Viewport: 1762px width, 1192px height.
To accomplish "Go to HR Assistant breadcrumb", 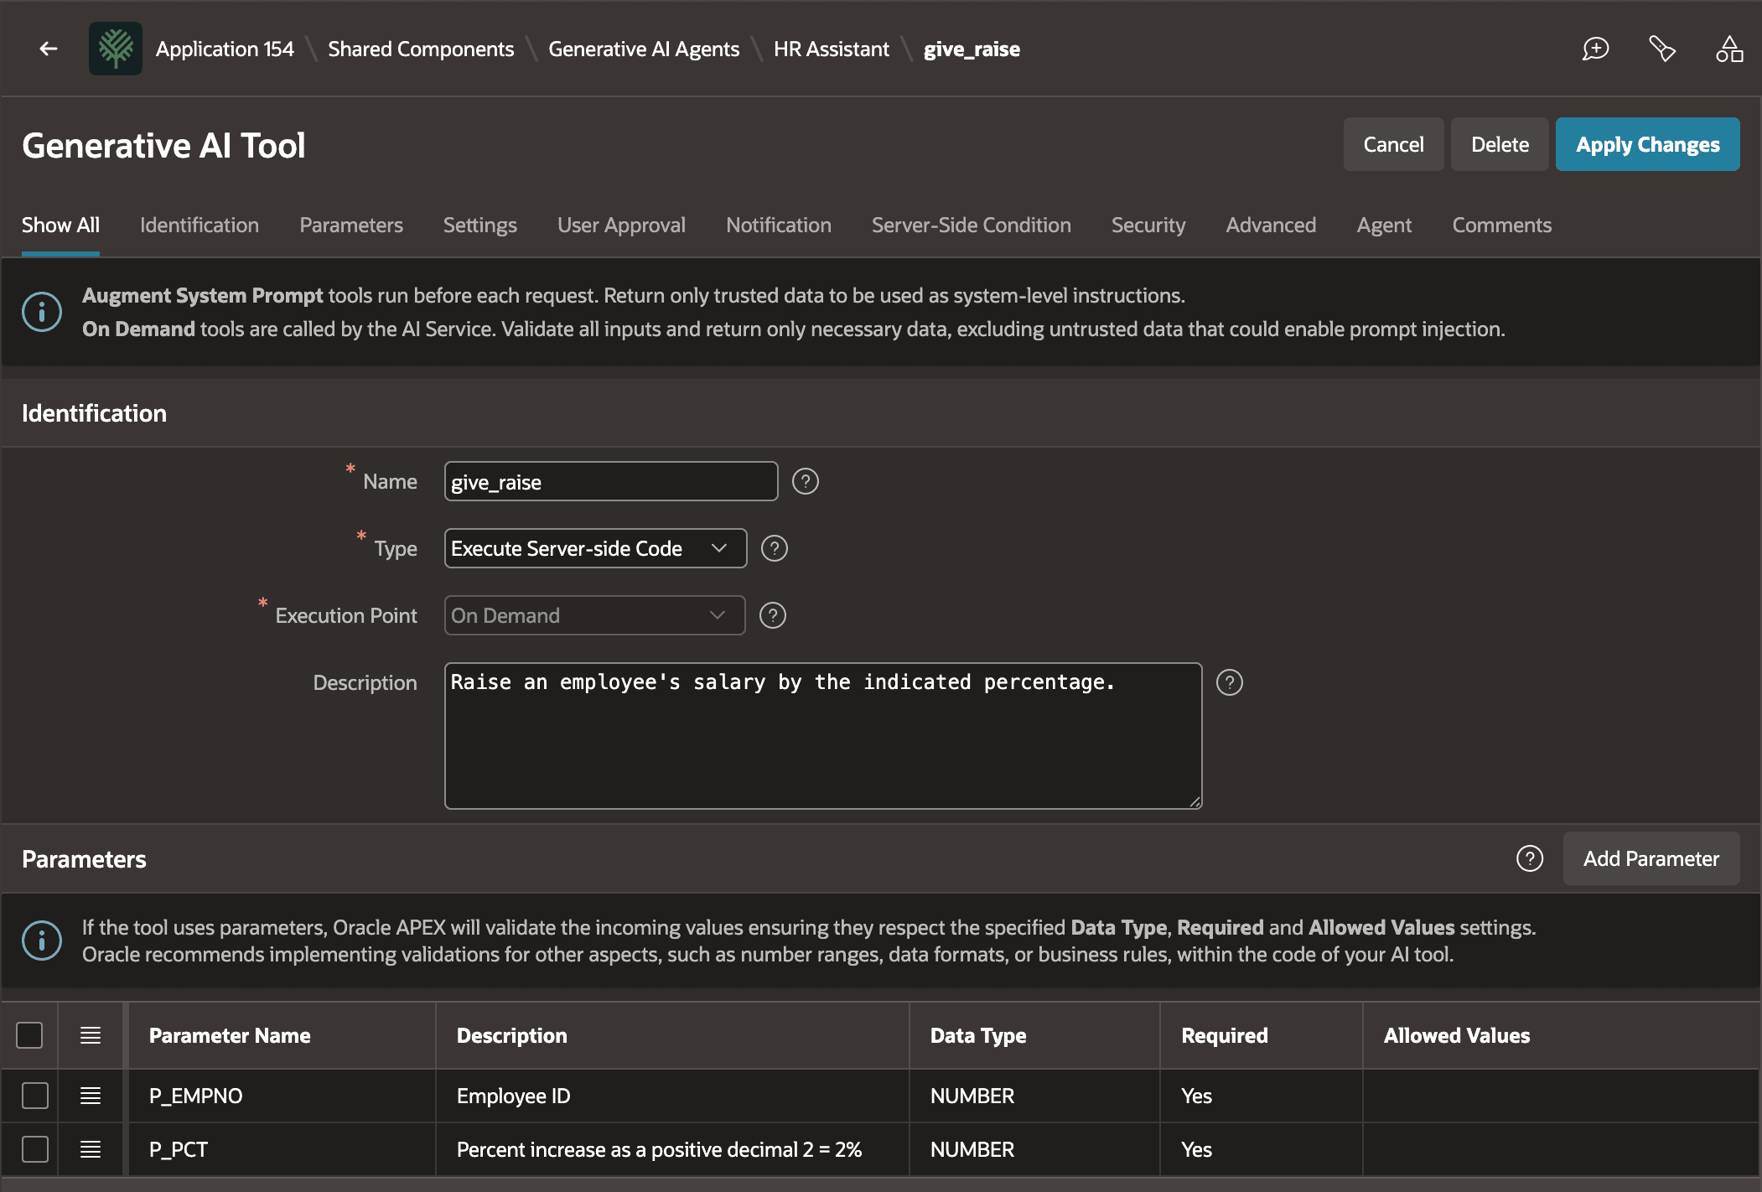I will [831, 49].
